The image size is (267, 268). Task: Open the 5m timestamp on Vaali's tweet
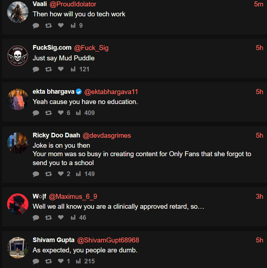(258, 4)
